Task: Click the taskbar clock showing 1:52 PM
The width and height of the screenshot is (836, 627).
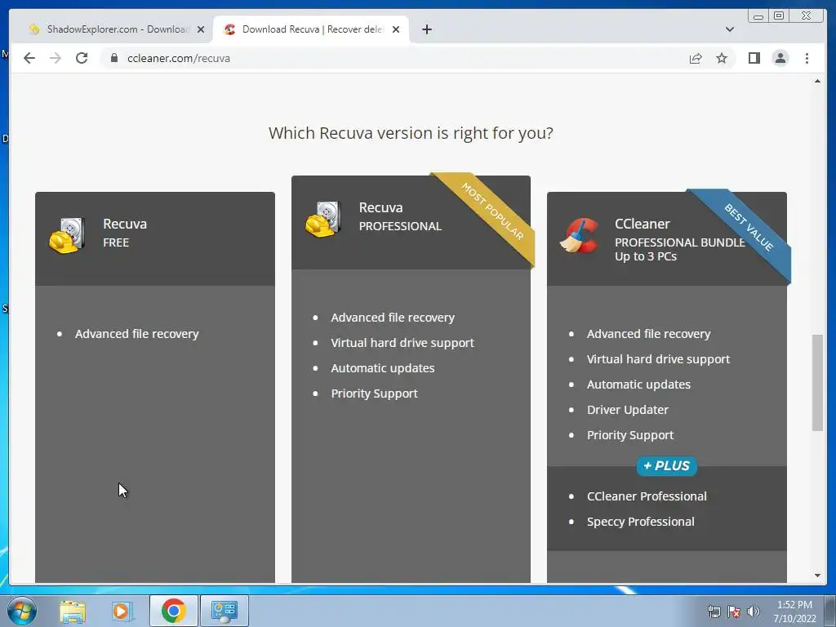Action: [794, 611]
